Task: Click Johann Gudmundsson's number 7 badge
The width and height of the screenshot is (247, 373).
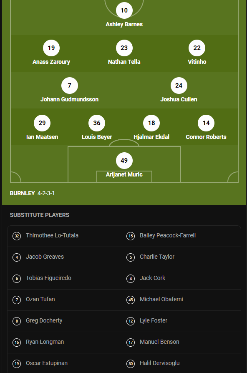Action: 70,86
